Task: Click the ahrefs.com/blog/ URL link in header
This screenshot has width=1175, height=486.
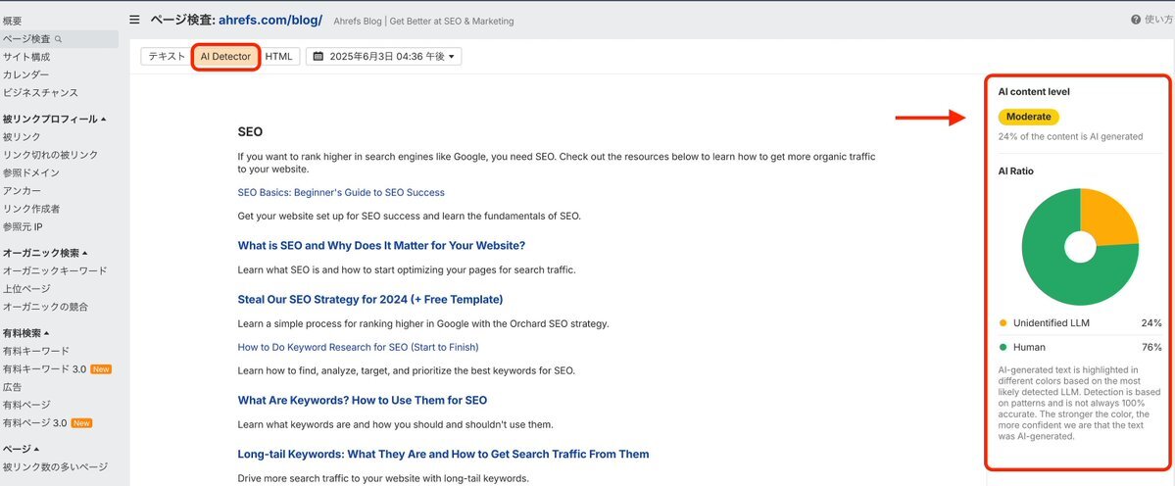Action: (270, 21)
